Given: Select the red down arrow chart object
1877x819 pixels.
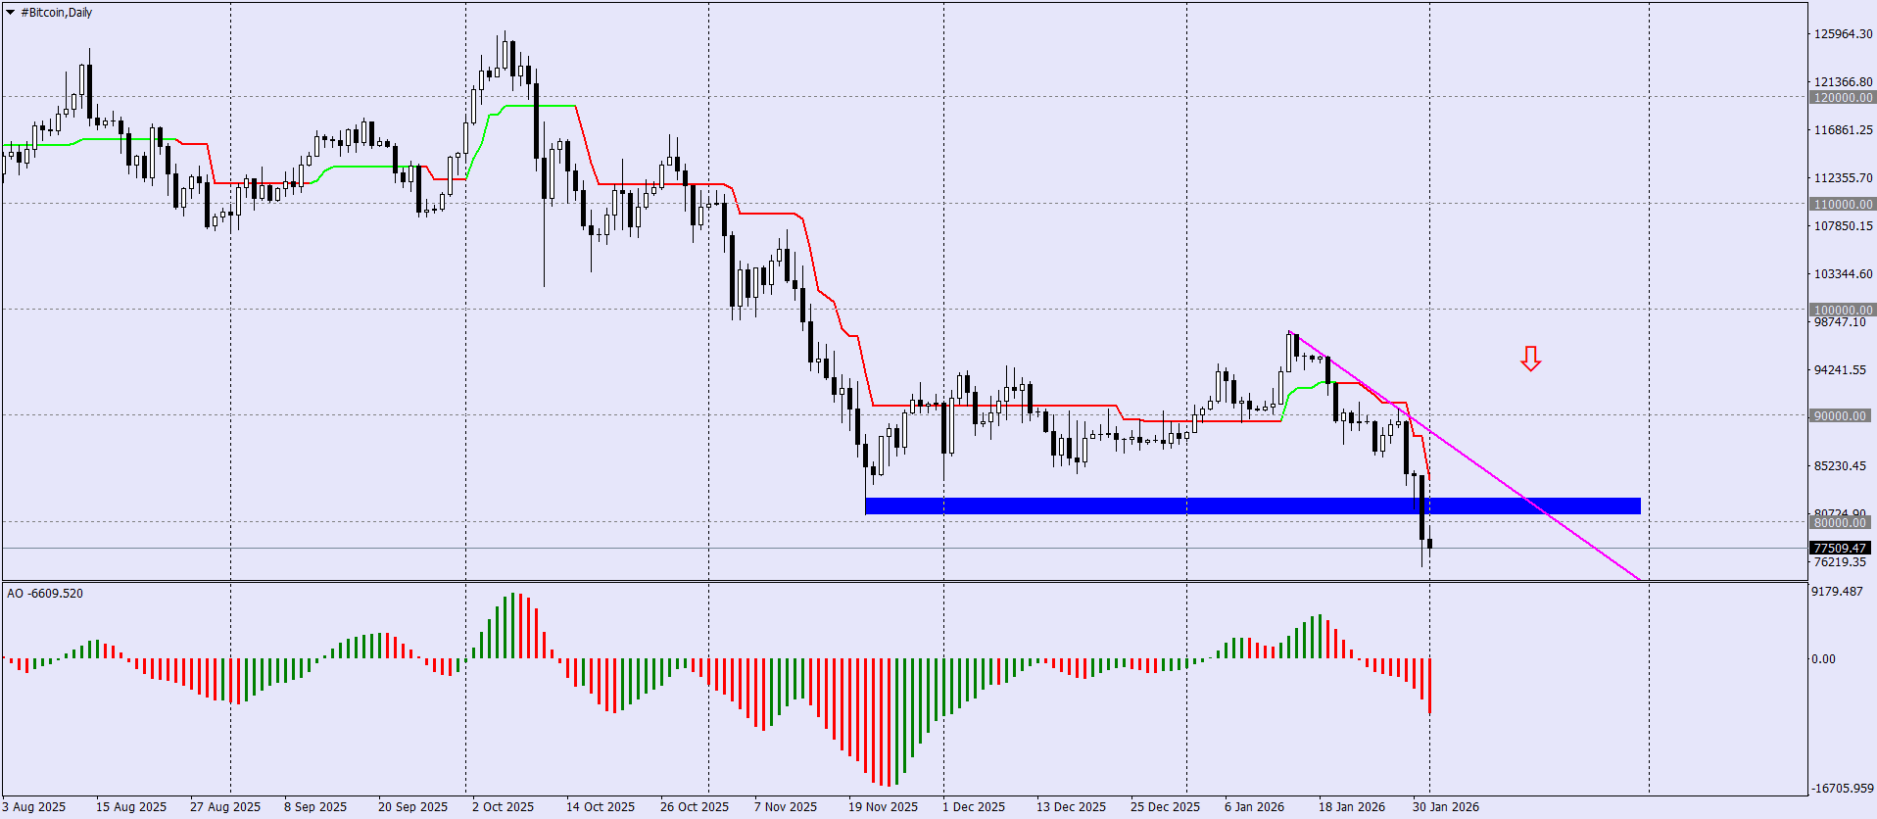Looking at the screenshot, I should click(1530, 359).
